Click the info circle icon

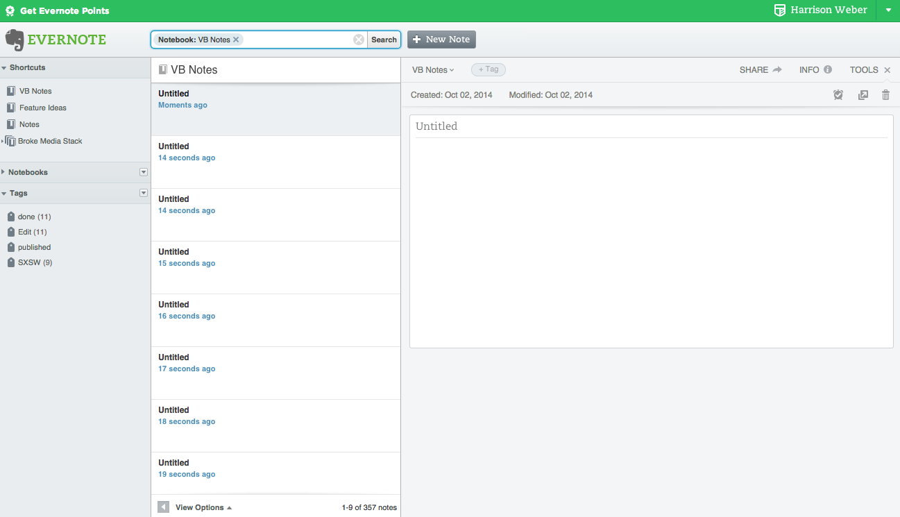click(x=828, y=69)
